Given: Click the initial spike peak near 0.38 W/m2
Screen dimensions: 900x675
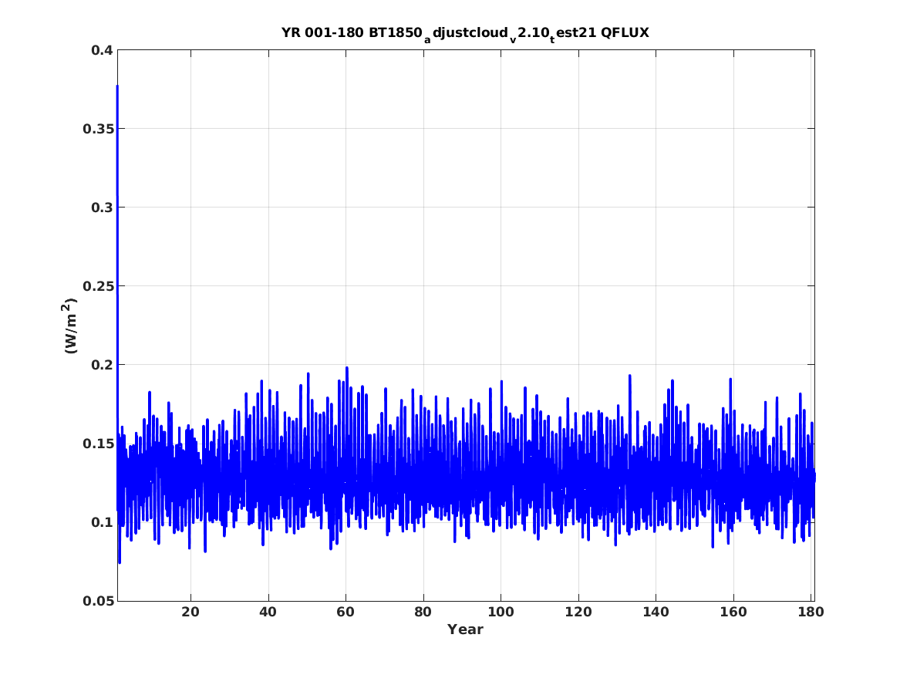Looking at the screenshot, I should pyautogui.click(x=118, y=87).
